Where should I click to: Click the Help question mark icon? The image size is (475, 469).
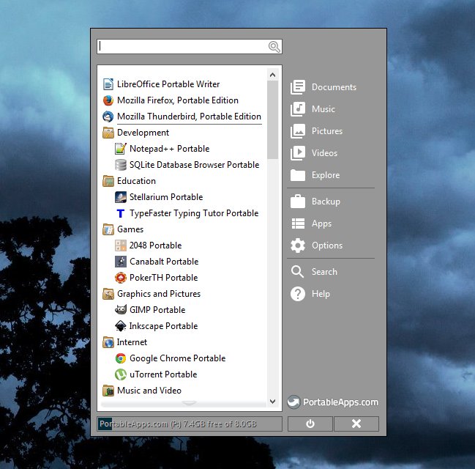pyautogui.click(x=298, y=294)
